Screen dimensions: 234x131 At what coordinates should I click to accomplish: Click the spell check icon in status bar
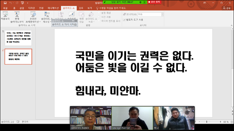pos(18,122)
